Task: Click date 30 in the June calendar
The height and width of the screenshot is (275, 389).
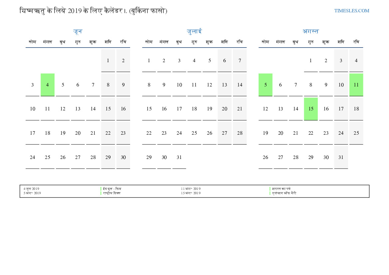Action: point(123,157)
